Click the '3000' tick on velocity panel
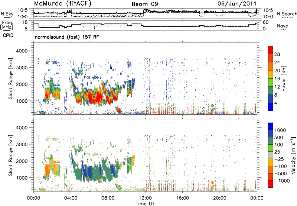Image resolution: width=297 pixels, height=206 pixels. [22, 144]
